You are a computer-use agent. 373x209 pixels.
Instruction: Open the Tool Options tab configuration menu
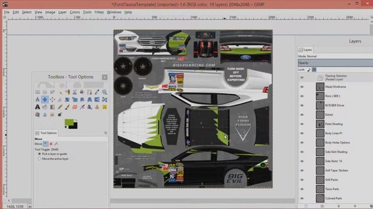coord(105,133)
